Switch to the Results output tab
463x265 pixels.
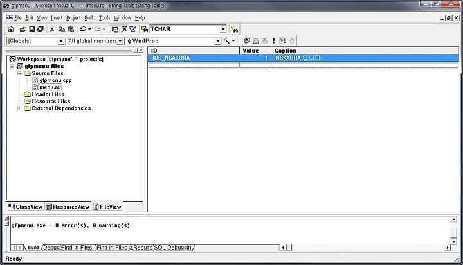click(x=143, y=248)
